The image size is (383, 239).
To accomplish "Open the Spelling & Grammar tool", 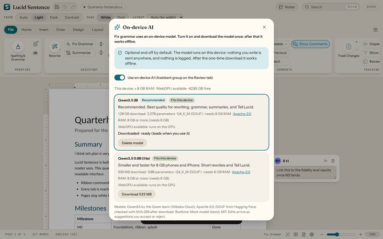I will [x=18, y=51].
